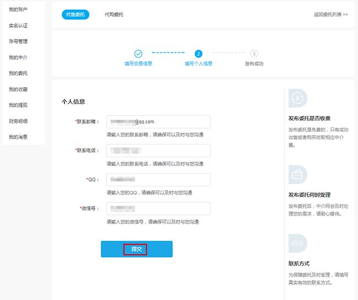Go to 实名认证 in the sidebar
The image size is (358, 300).
pyautogui.click(x=18, y=25)
